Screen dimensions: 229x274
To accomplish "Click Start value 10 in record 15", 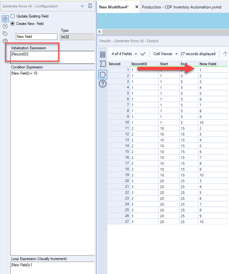I will pos(169,152).
